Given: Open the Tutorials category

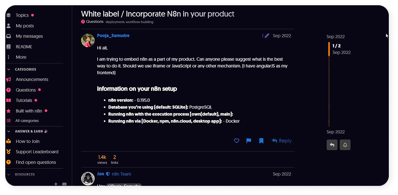Looking at the screenshot, I should (x=24, y=100).
